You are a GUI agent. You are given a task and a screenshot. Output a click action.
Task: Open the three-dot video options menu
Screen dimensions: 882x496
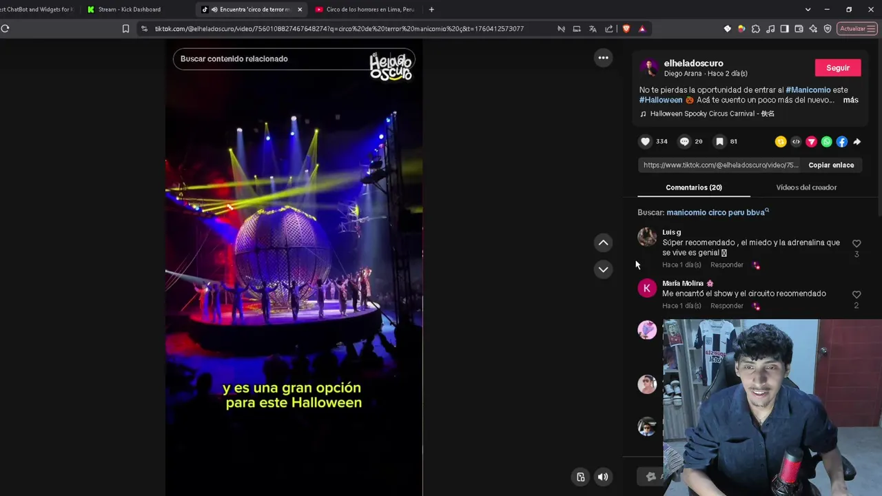603,58
